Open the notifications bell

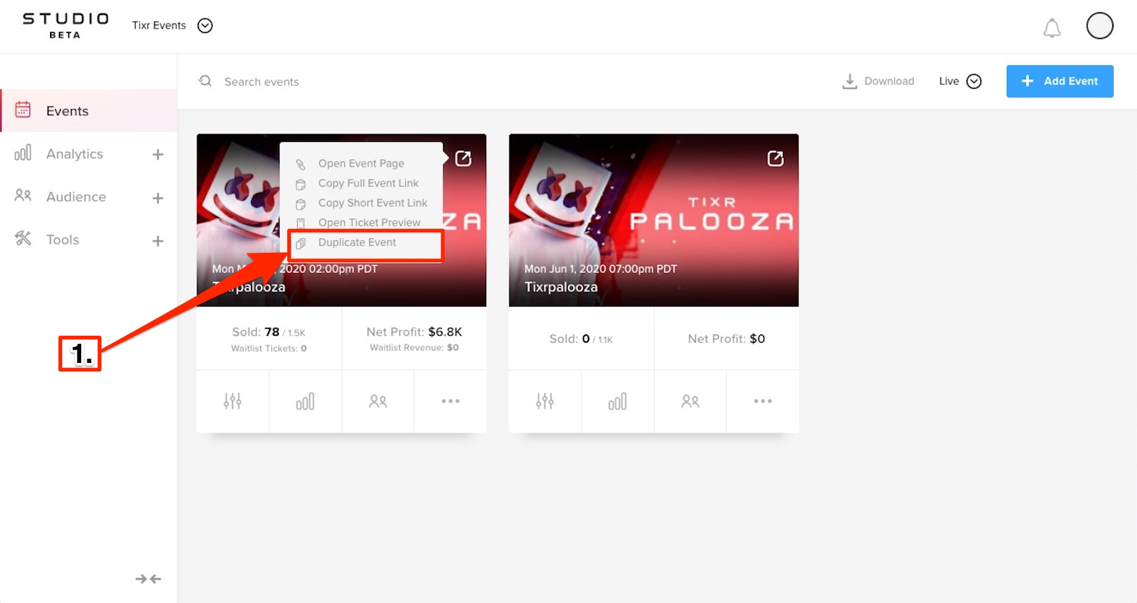coord(1052,27)
